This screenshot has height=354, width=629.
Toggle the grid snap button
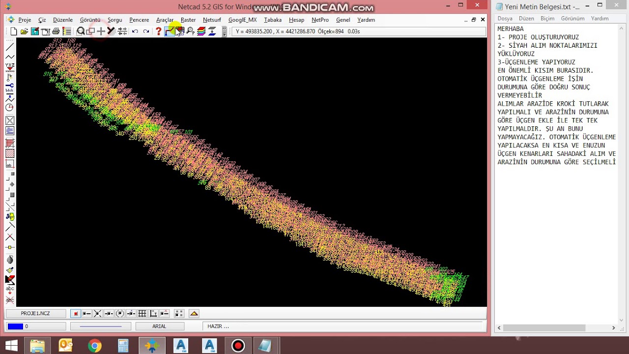click(x=142, y=314)
